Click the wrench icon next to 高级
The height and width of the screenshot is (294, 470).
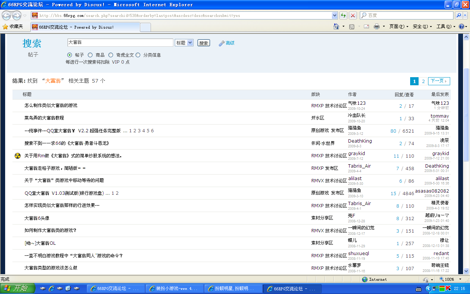pyautogui.click(x=221, y=43)
